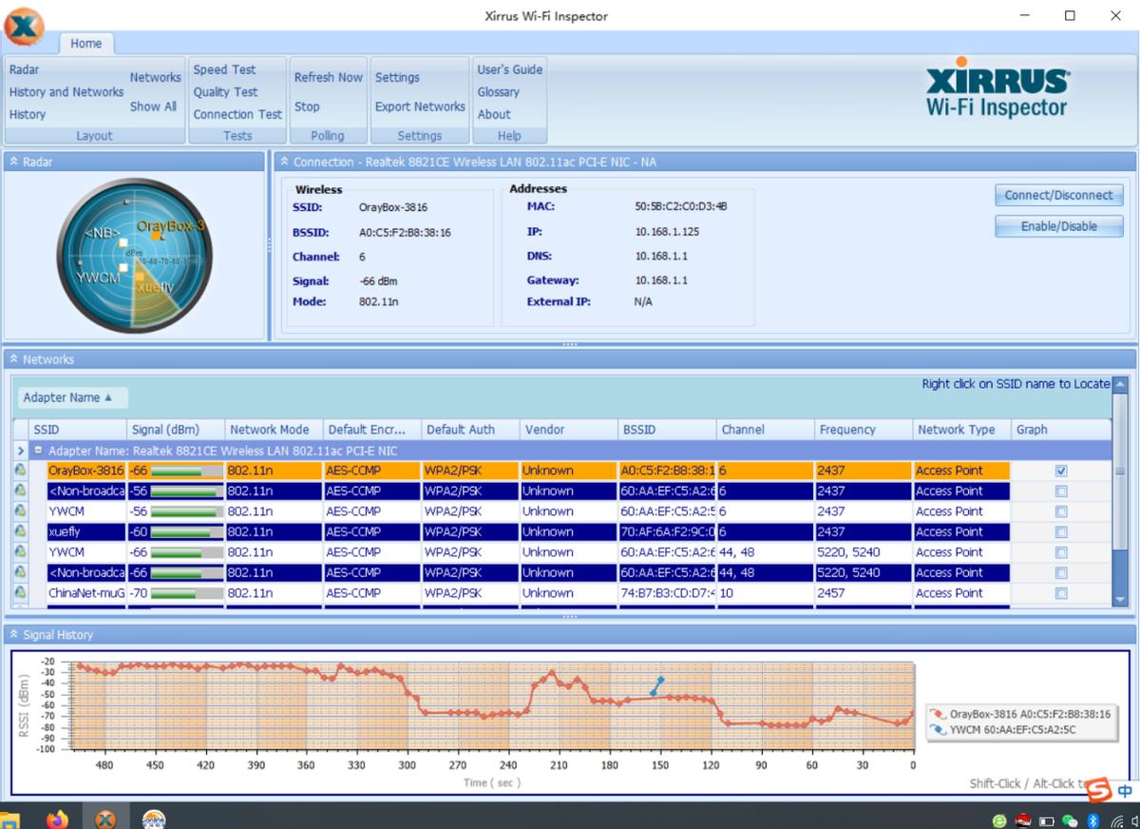Collapse the Radar panel

coord(14,163)
